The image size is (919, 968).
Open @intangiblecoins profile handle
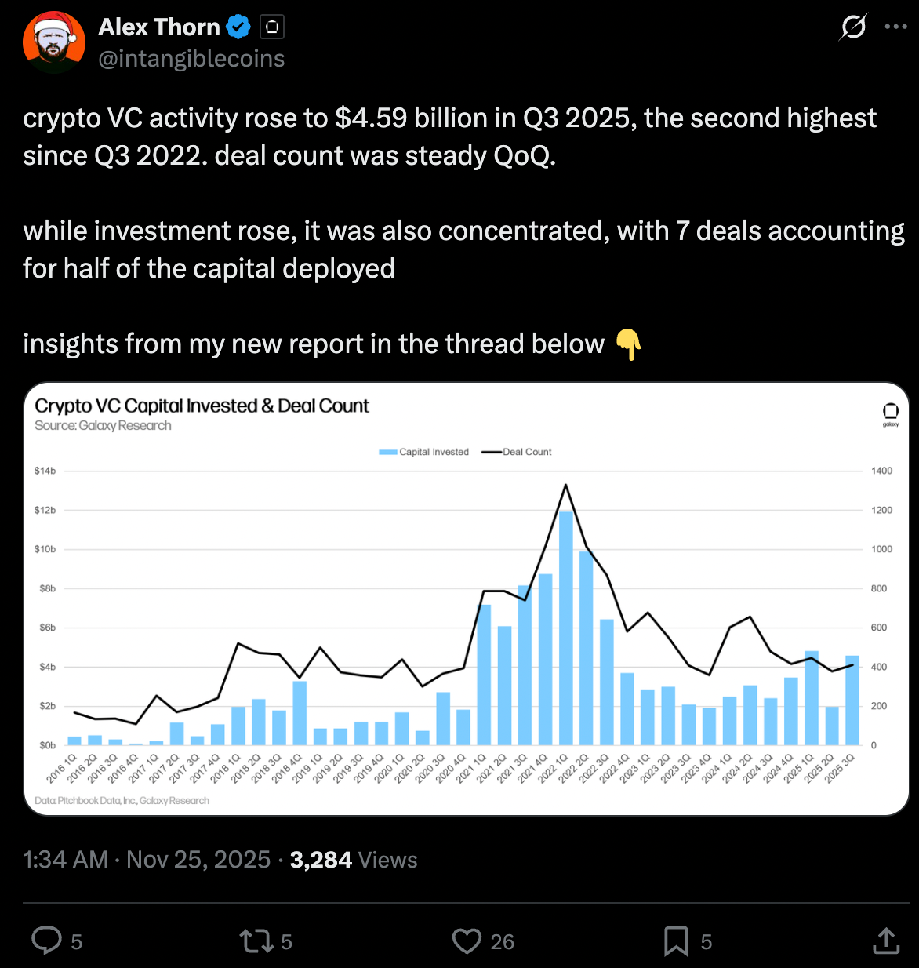[x=191, y=58]
